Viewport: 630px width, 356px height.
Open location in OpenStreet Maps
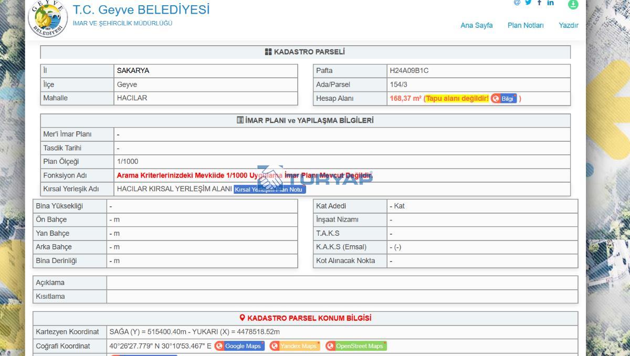click(x=356, y=346)
